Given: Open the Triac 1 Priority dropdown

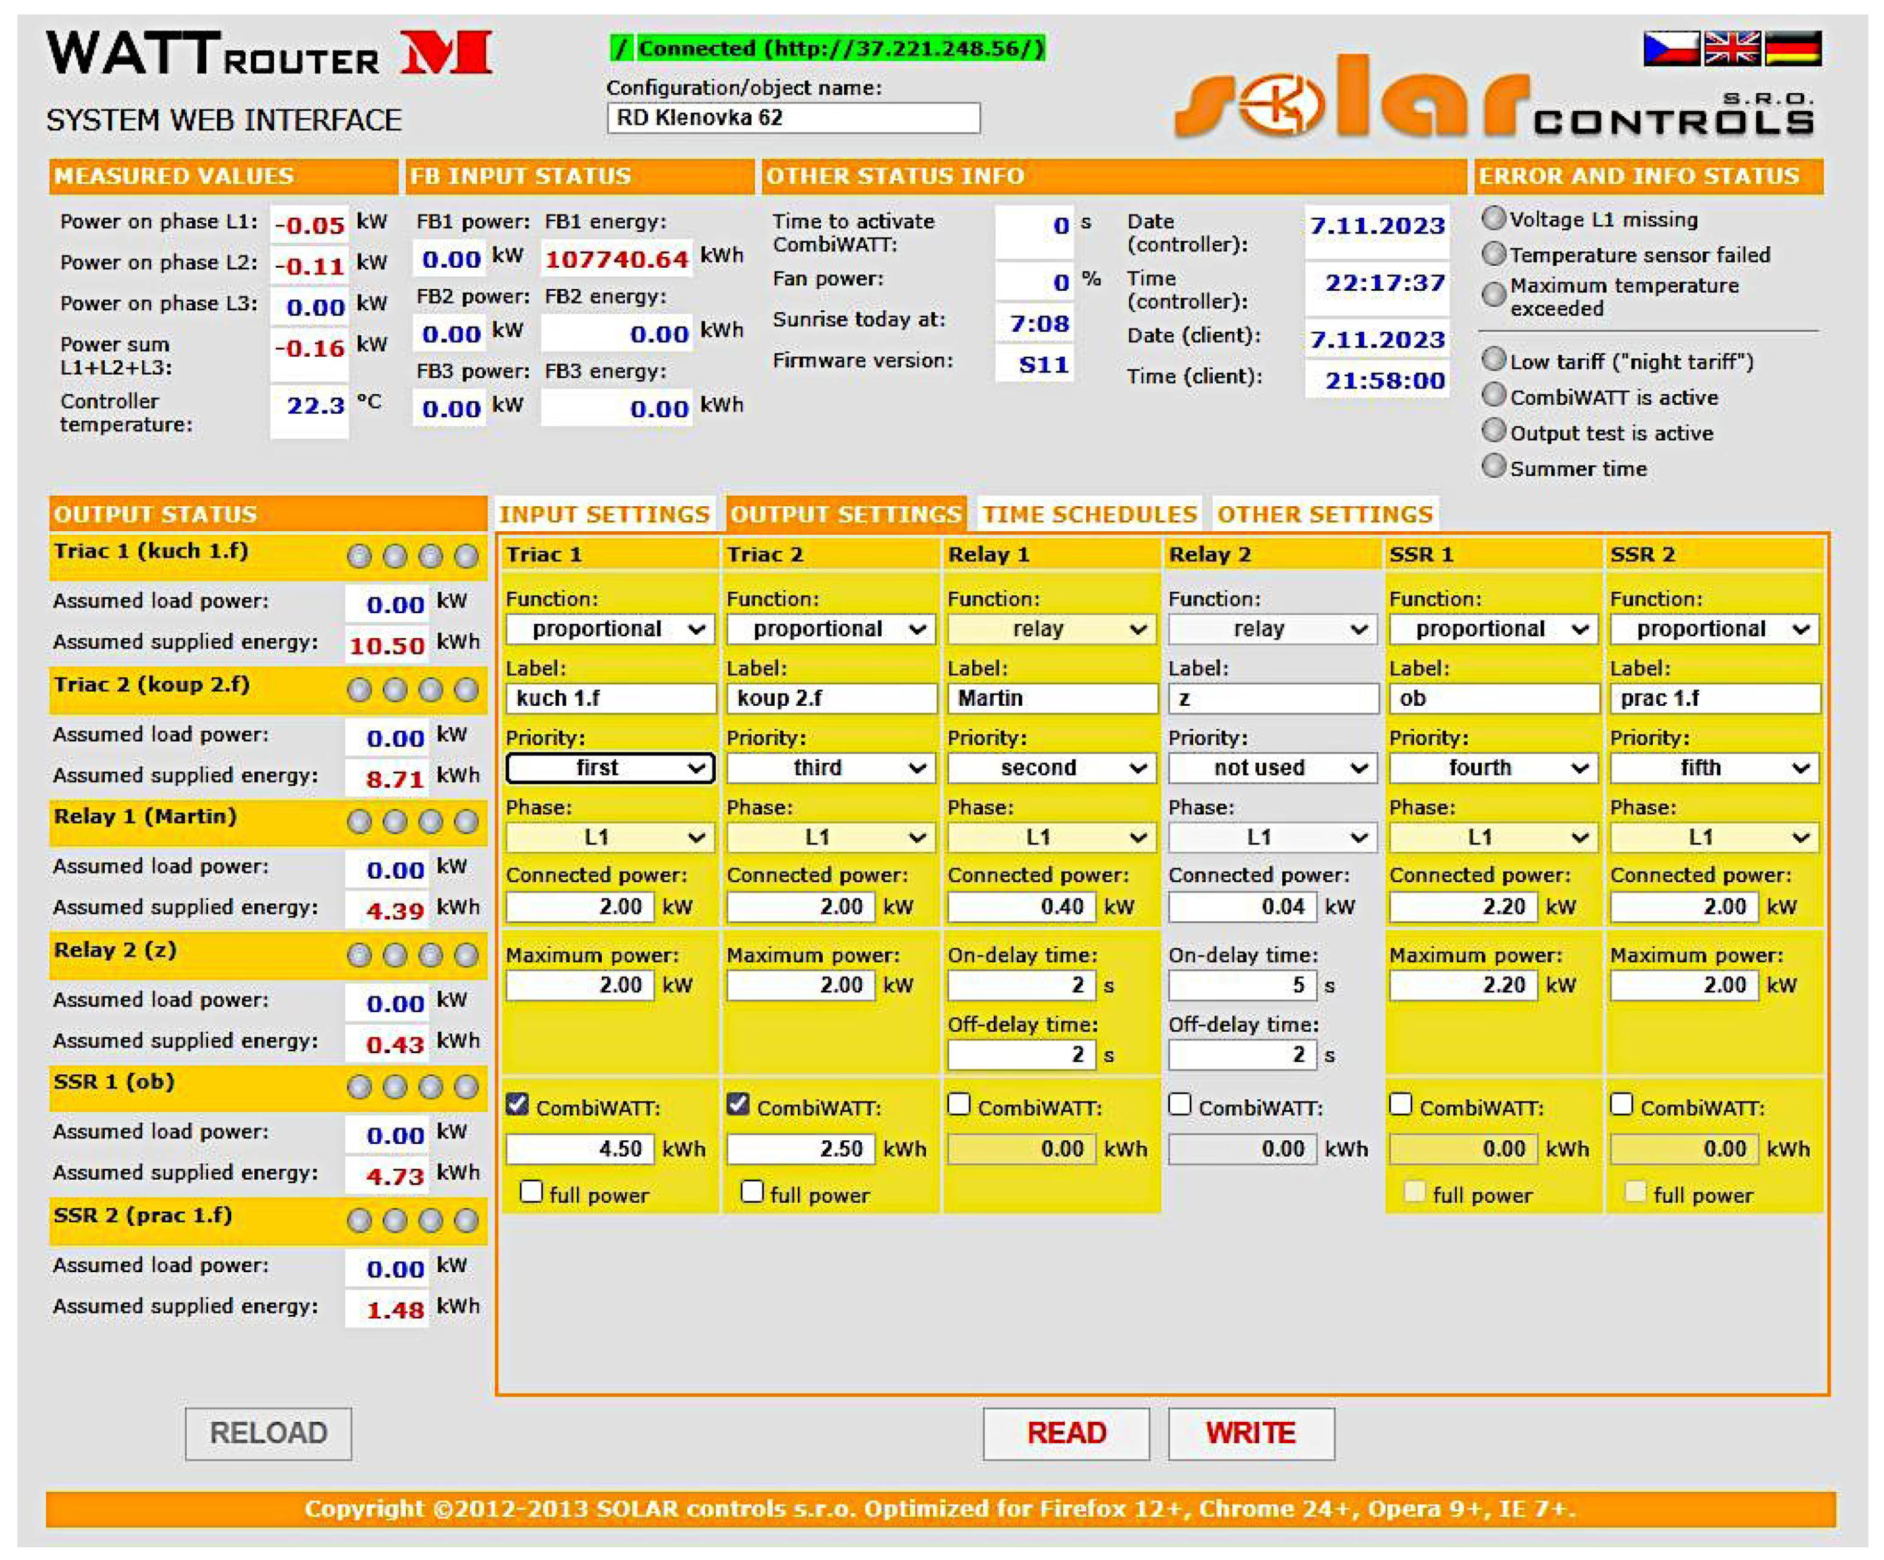Looking at the screenshot, I should (610, 768).
